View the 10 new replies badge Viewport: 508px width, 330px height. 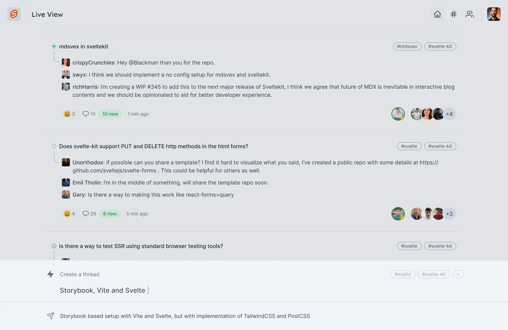coord(110,114)
